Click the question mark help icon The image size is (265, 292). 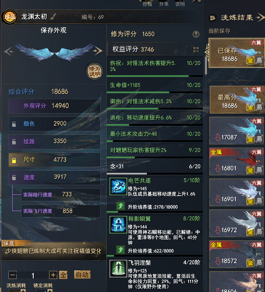[196, 34]
